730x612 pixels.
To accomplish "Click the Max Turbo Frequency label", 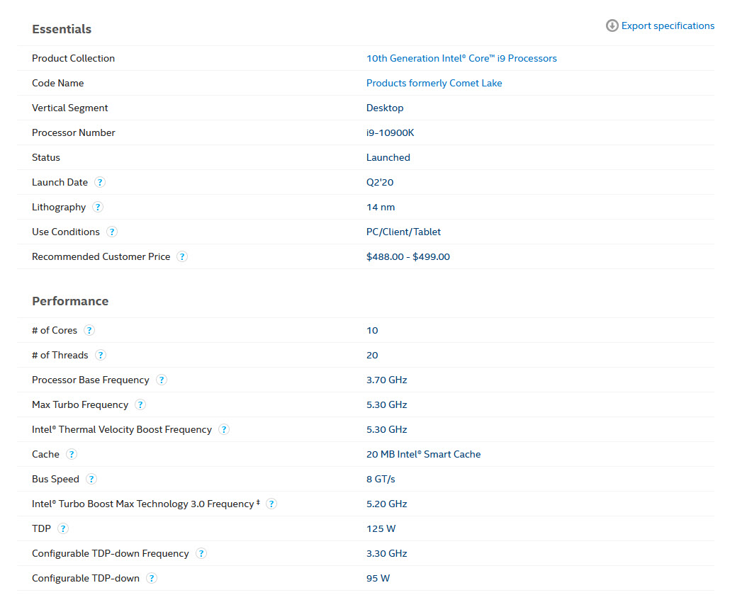I will pos(79,404).
